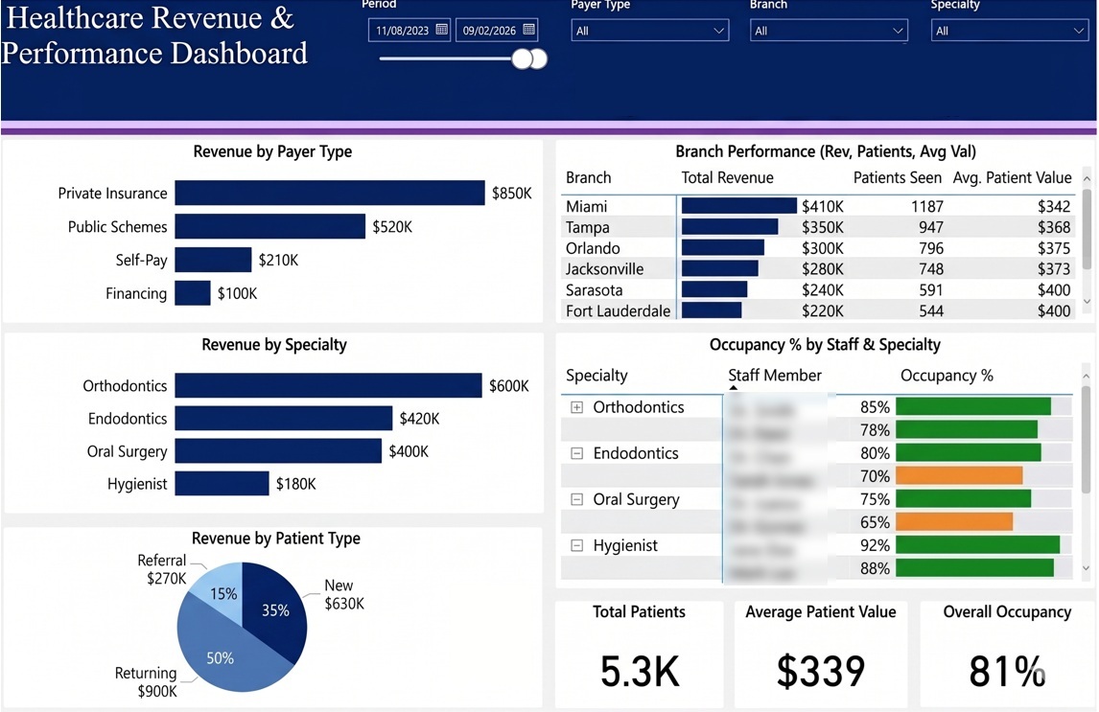Screen dimensions: 1099x712
Task: Click the Total Patients 5.3K card
Action: 640,654
